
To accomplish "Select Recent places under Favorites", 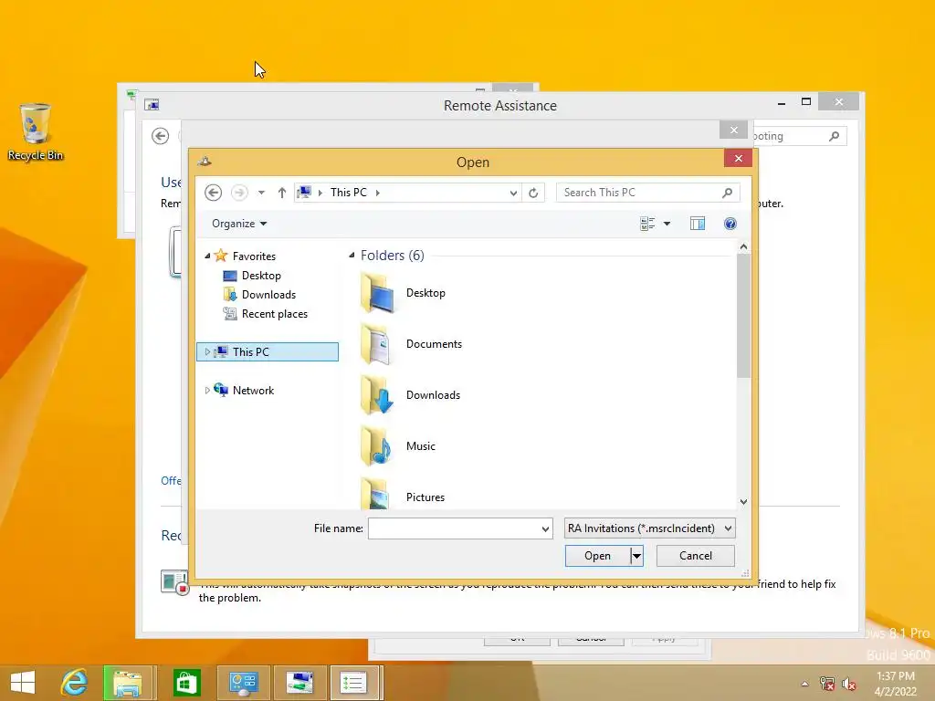I will tap(274, 314).
